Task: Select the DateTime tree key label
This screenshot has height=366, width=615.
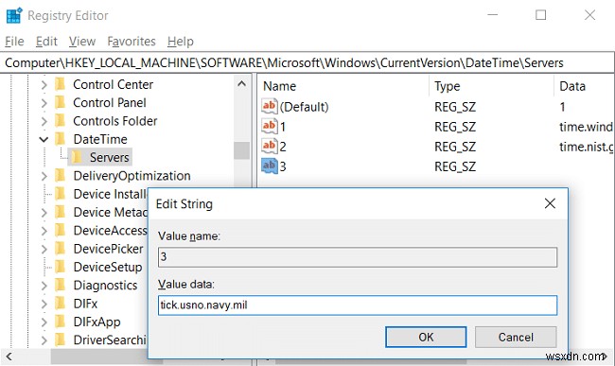Action: (100, 139)
